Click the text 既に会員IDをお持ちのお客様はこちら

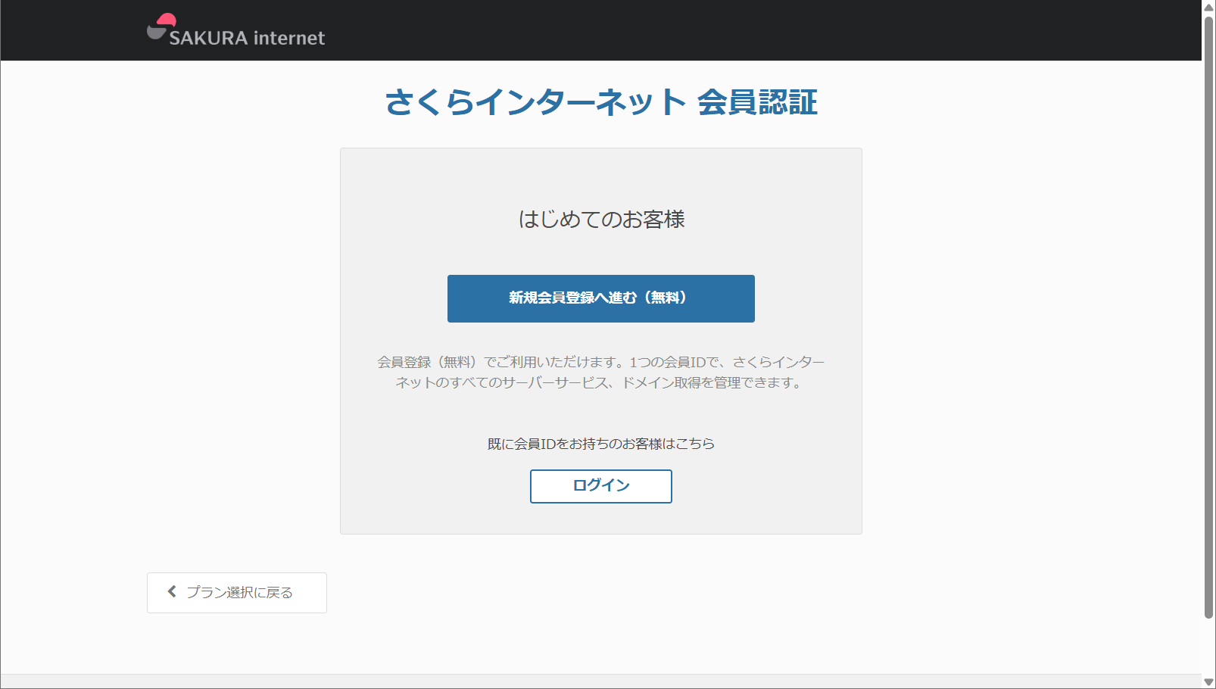point(600,444)
